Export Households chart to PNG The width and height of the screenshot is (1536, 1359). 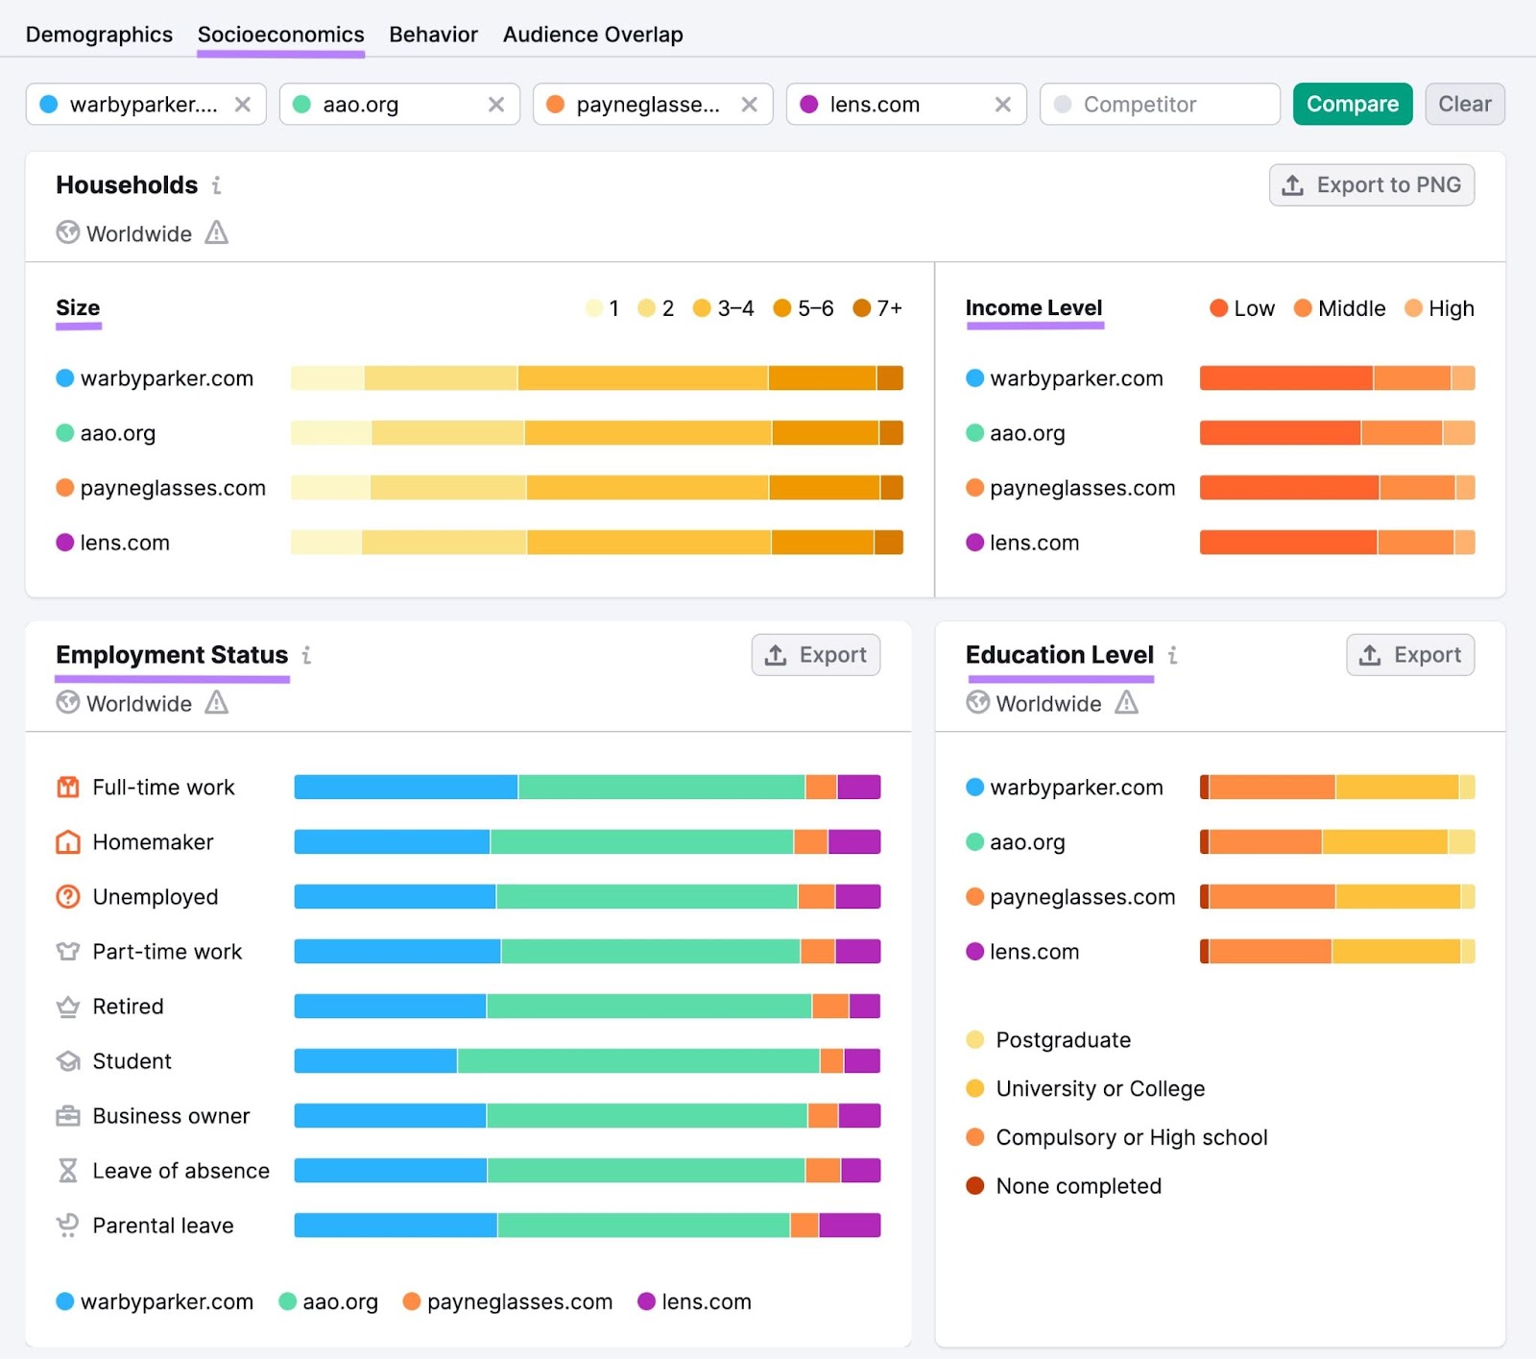(1371, 184)
